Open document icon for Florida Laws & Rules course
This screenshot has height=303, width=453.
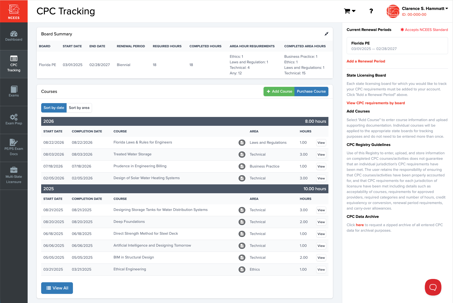[242, 143]
